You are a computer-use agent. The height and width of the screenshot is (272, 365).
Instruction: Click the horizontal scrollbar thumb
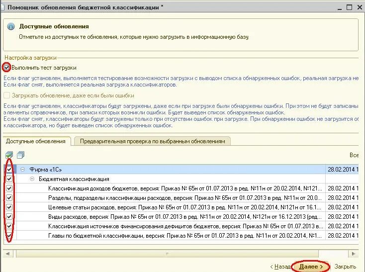167,254
